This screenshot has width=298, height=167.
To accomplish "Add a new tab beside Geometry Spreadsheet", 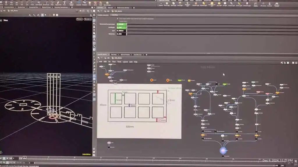I will click(x=72, y=7).
